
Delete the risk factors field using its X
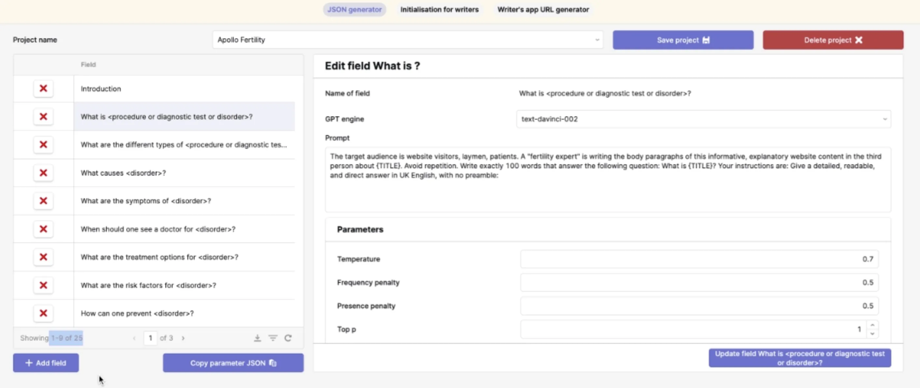pos(43,285)
